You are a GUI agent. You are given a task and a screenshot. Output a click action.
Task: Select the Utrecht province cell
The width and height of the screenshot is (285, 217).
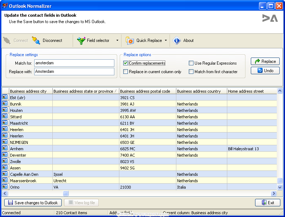pyautogui.click(x=86, y=180)
